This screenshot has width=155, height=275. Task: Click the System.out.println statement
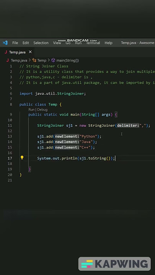pos(76,159)
